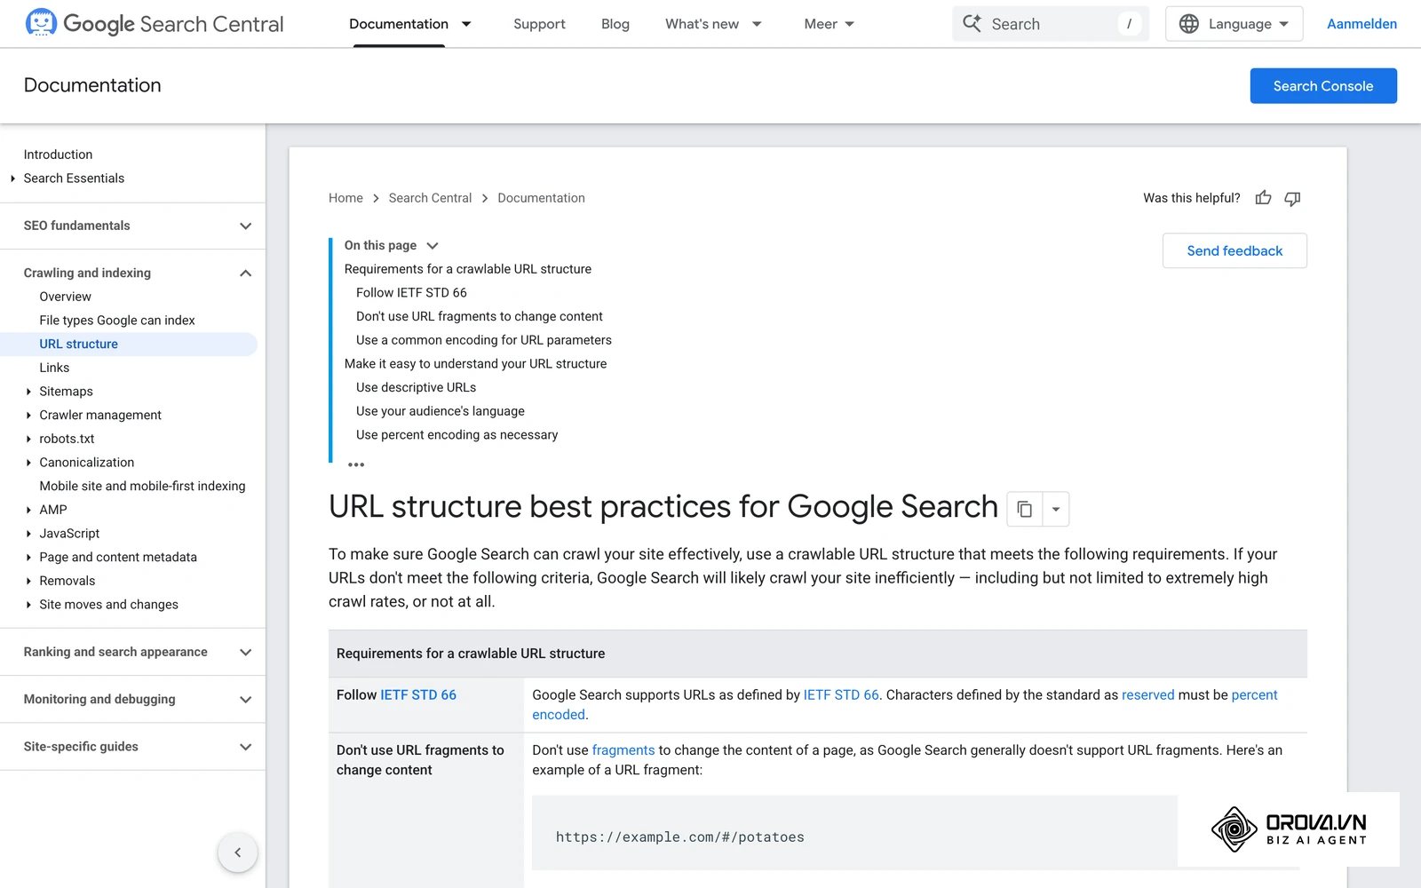Viewport: 1421px width, 888px height.
Task: Click the thumbs up helpful icon
Action: (x=1263, y=198)
